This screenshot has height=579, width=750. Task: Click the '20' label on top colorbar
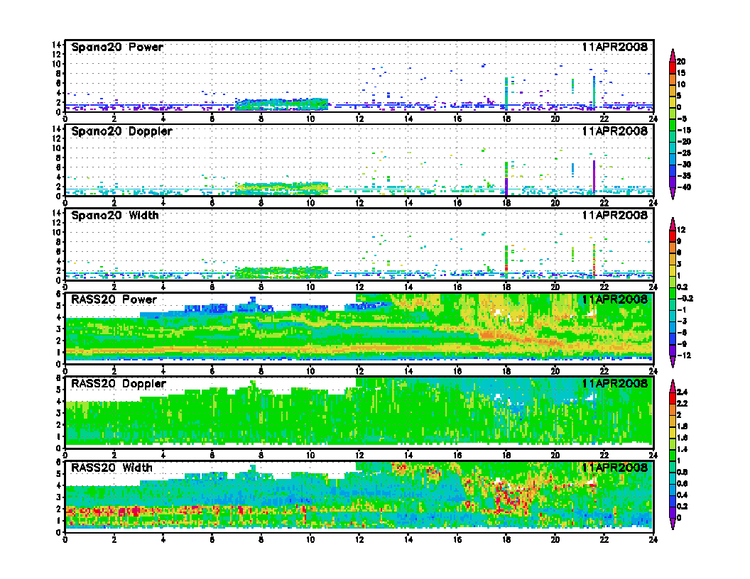[x=681, y=62]
